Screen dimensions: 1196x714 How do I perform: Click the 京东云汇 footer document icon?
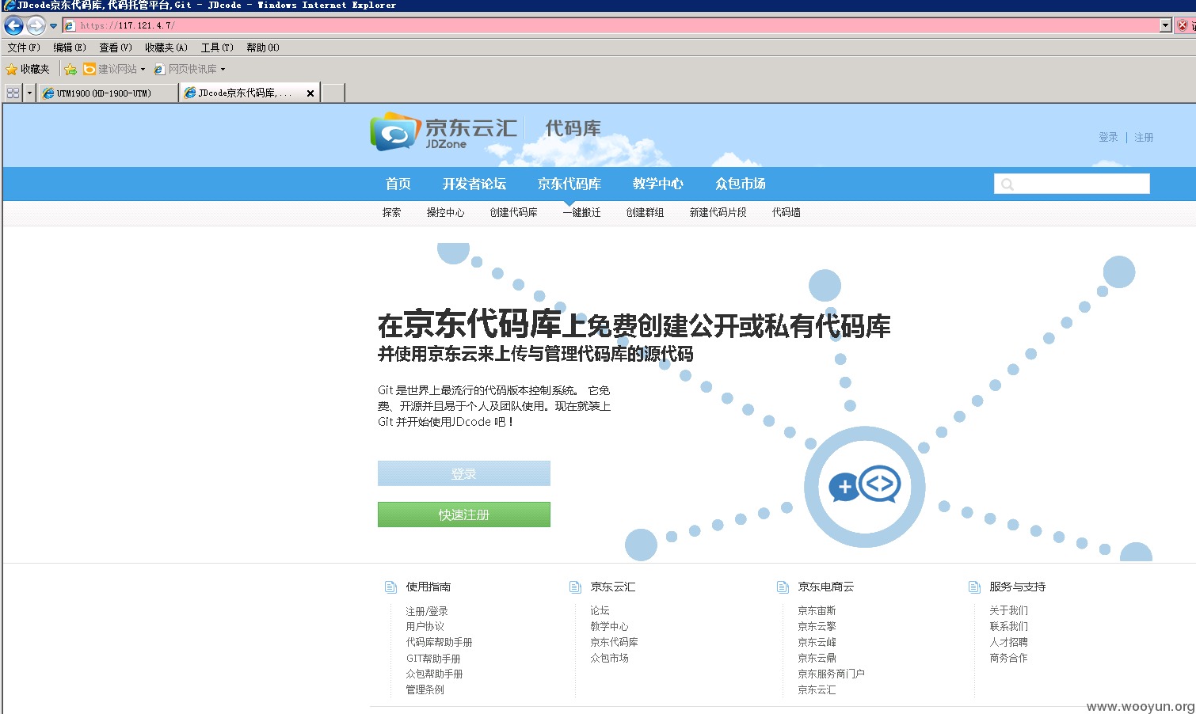coord(575,587)
